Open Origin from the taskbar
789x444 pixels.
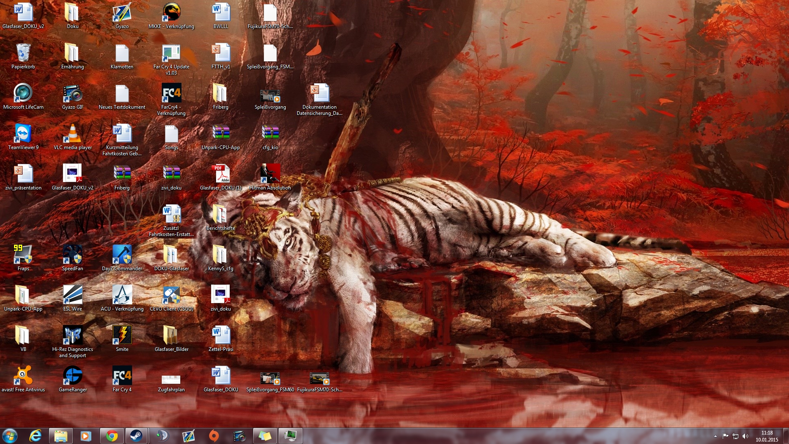214,436
